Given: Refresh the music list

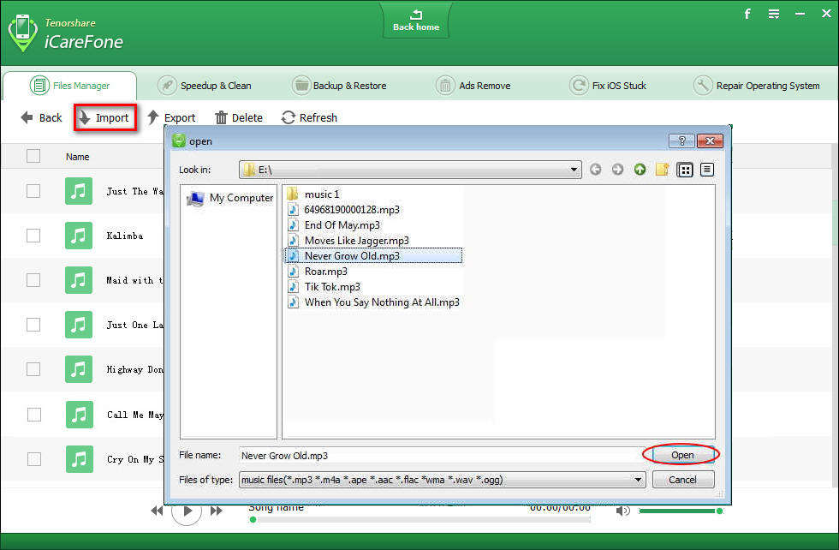Looking at the screenshot, I should tap(309, 118).
